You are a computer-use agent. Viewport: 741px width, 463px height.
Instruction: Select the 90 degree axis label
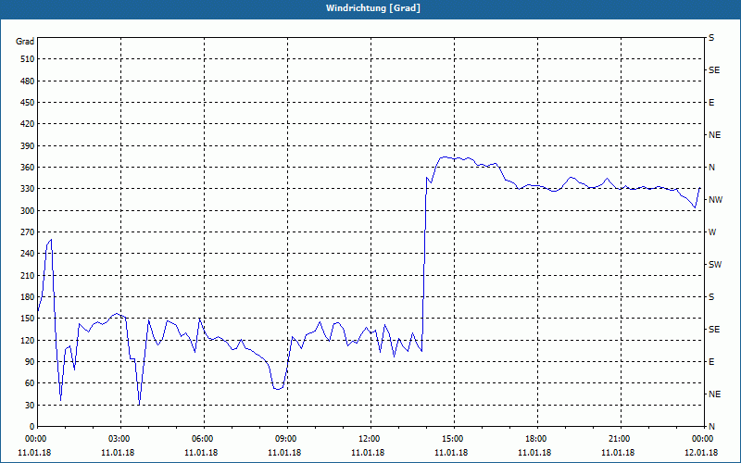[30, 362]
